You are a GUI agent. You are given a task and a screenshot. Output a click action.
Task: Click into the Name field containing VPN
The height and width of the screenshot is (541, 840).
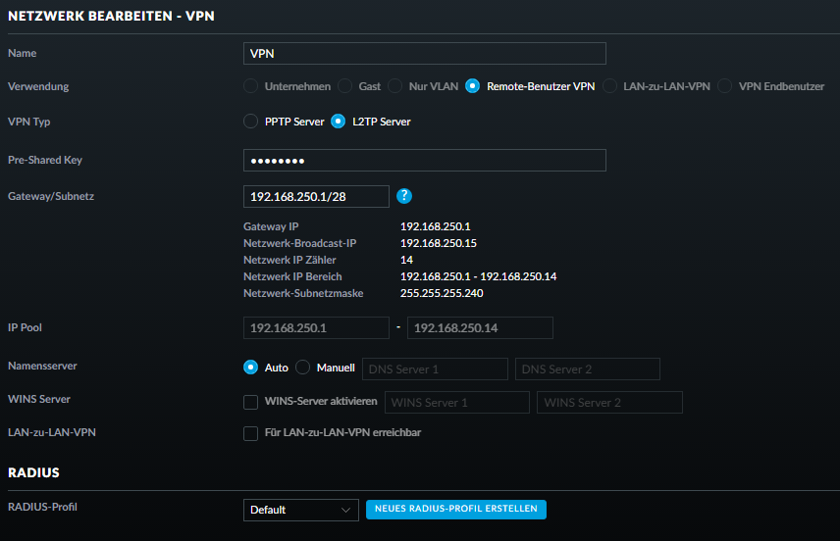point(424,53)
